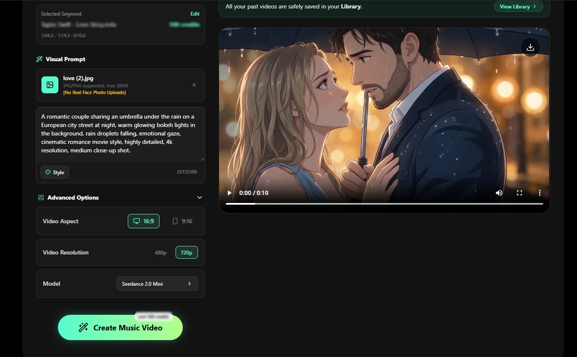The image size is (577, 357).
Task: Open the video in fullscreen
Action: 519,193
